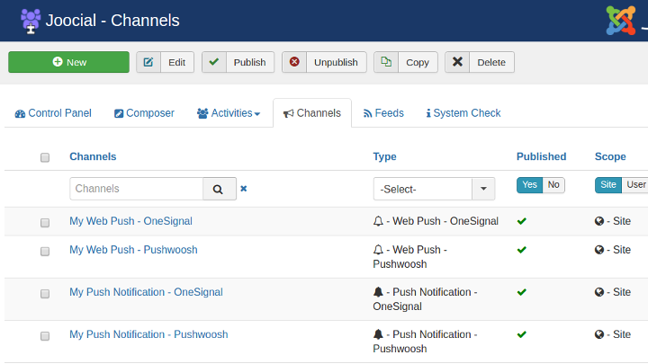This screenshot has height=364, width=648.
Task: Clear the channel search with blue X
Action: click(x=243, y=189)
